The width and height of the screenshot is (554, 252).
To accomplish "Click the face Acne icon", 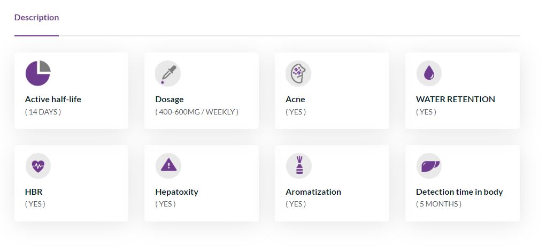I will pyautogui.click(x=298, y=73).
